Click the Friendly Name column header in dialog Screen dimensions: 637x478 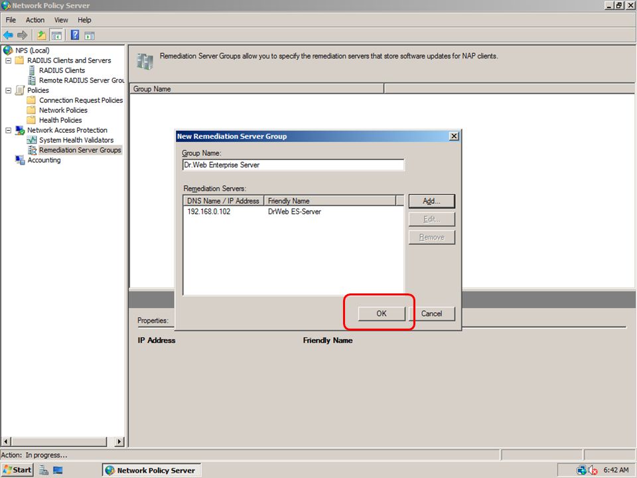click(330, 200)
